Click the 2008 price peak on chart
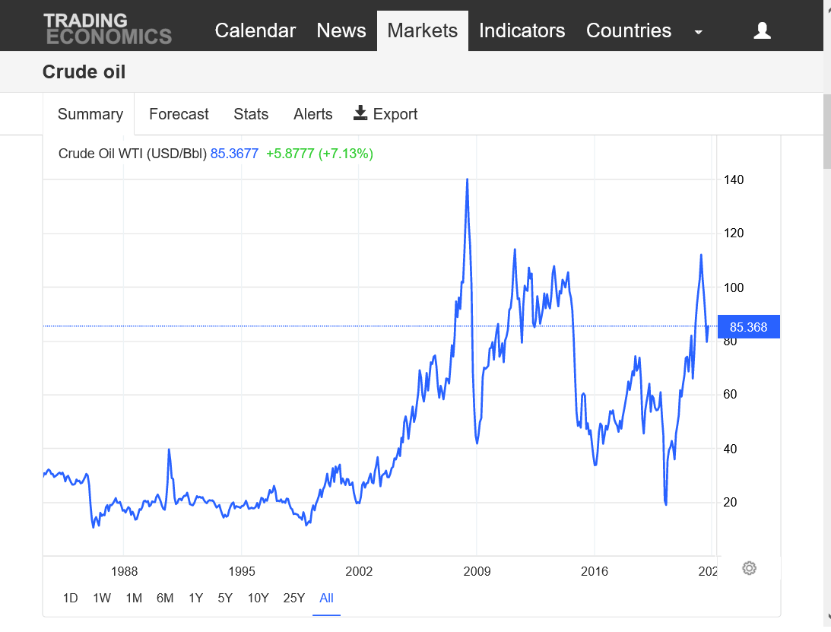831x632 pixels. [x=467, y=180]
